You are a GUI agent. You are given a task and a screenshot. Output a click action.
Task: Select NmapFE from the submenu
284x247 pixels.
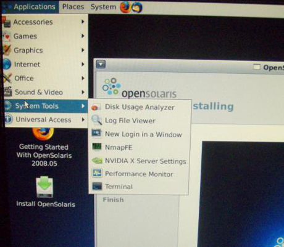pyautogui.click(x=139, y=147)
